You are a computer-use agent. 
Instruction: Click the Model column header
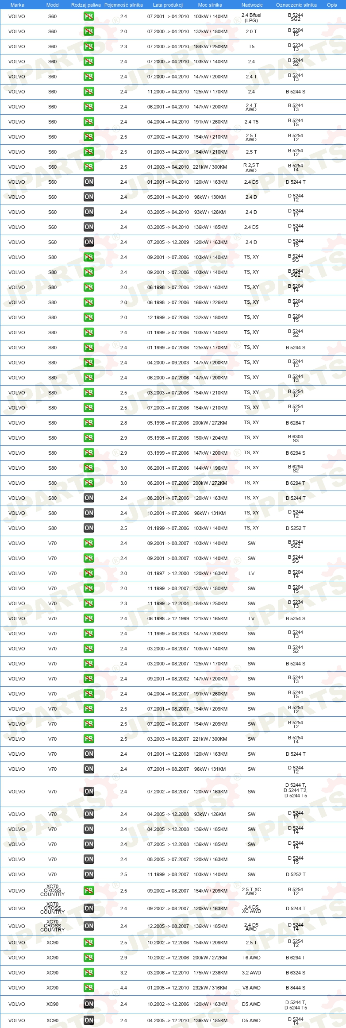click(x=53, y=5)
